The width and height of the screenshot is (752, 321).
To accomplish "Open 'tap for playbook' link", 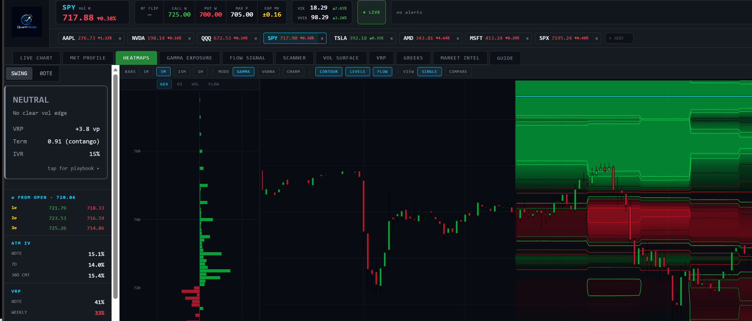I will [74, 168].
